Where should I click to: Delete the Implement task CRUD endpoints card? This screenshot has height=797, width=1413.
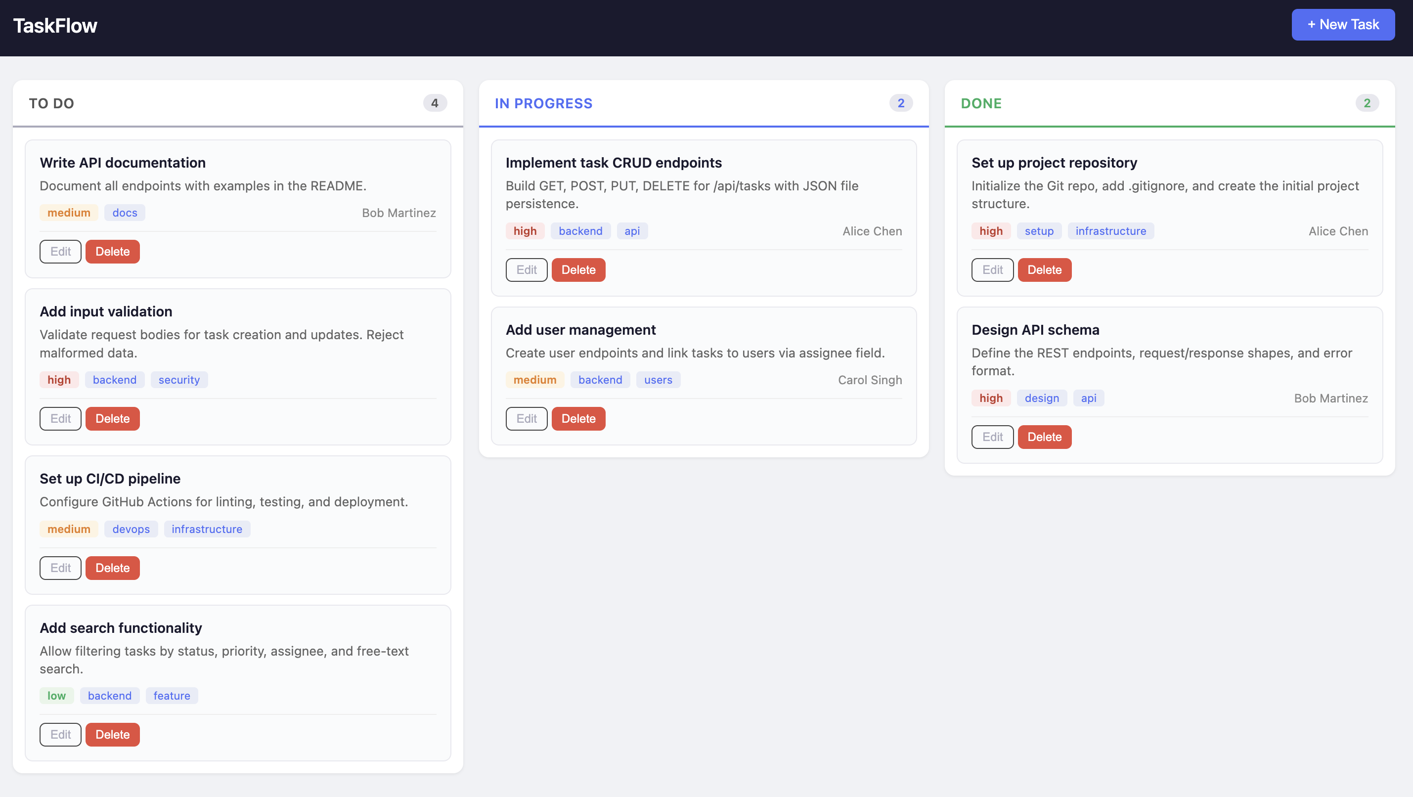click(x=578, y=270)
